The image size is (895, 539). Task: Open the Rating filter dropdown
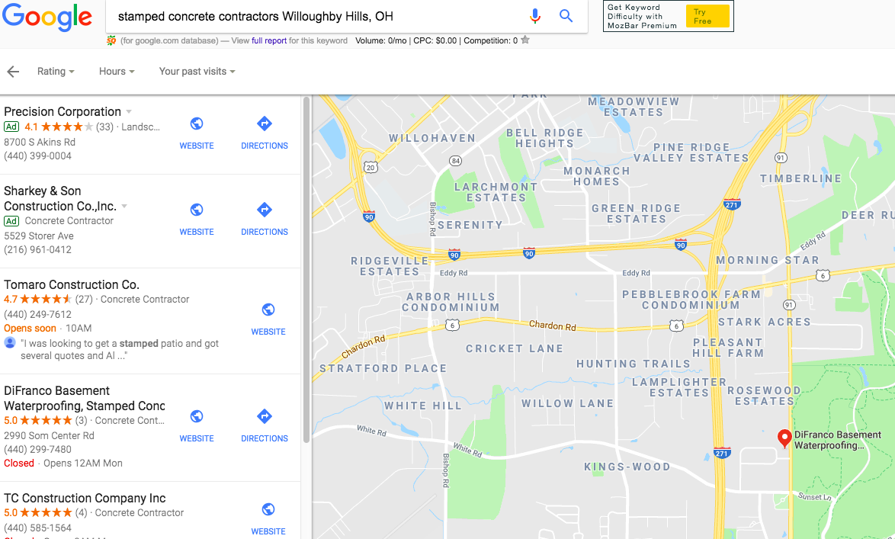pyautogui.click(x=56, y=72)
